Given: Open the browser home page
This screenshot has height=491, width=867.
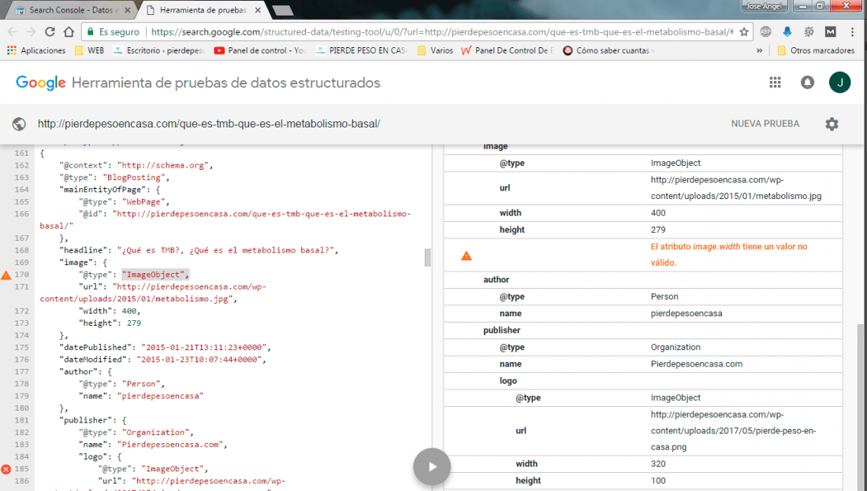Looking at the screenshot, I should click(69, 32).
